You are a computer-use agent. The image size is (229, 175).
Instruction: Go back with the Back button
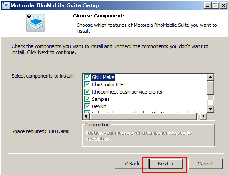click(132, 164)
